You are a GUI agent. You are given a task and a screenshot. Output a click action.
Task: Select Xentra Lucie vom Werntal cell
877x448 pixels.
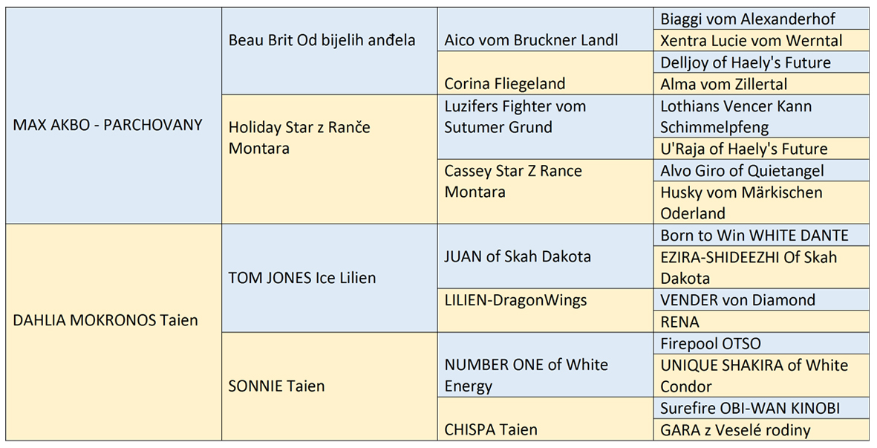pyautogui.click(x=761, y=40)
